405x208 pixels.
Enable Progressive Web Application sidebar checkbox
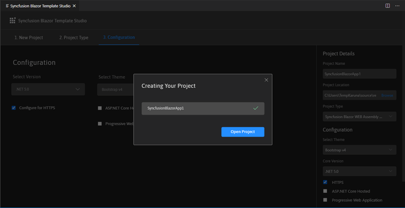[325, 200]
